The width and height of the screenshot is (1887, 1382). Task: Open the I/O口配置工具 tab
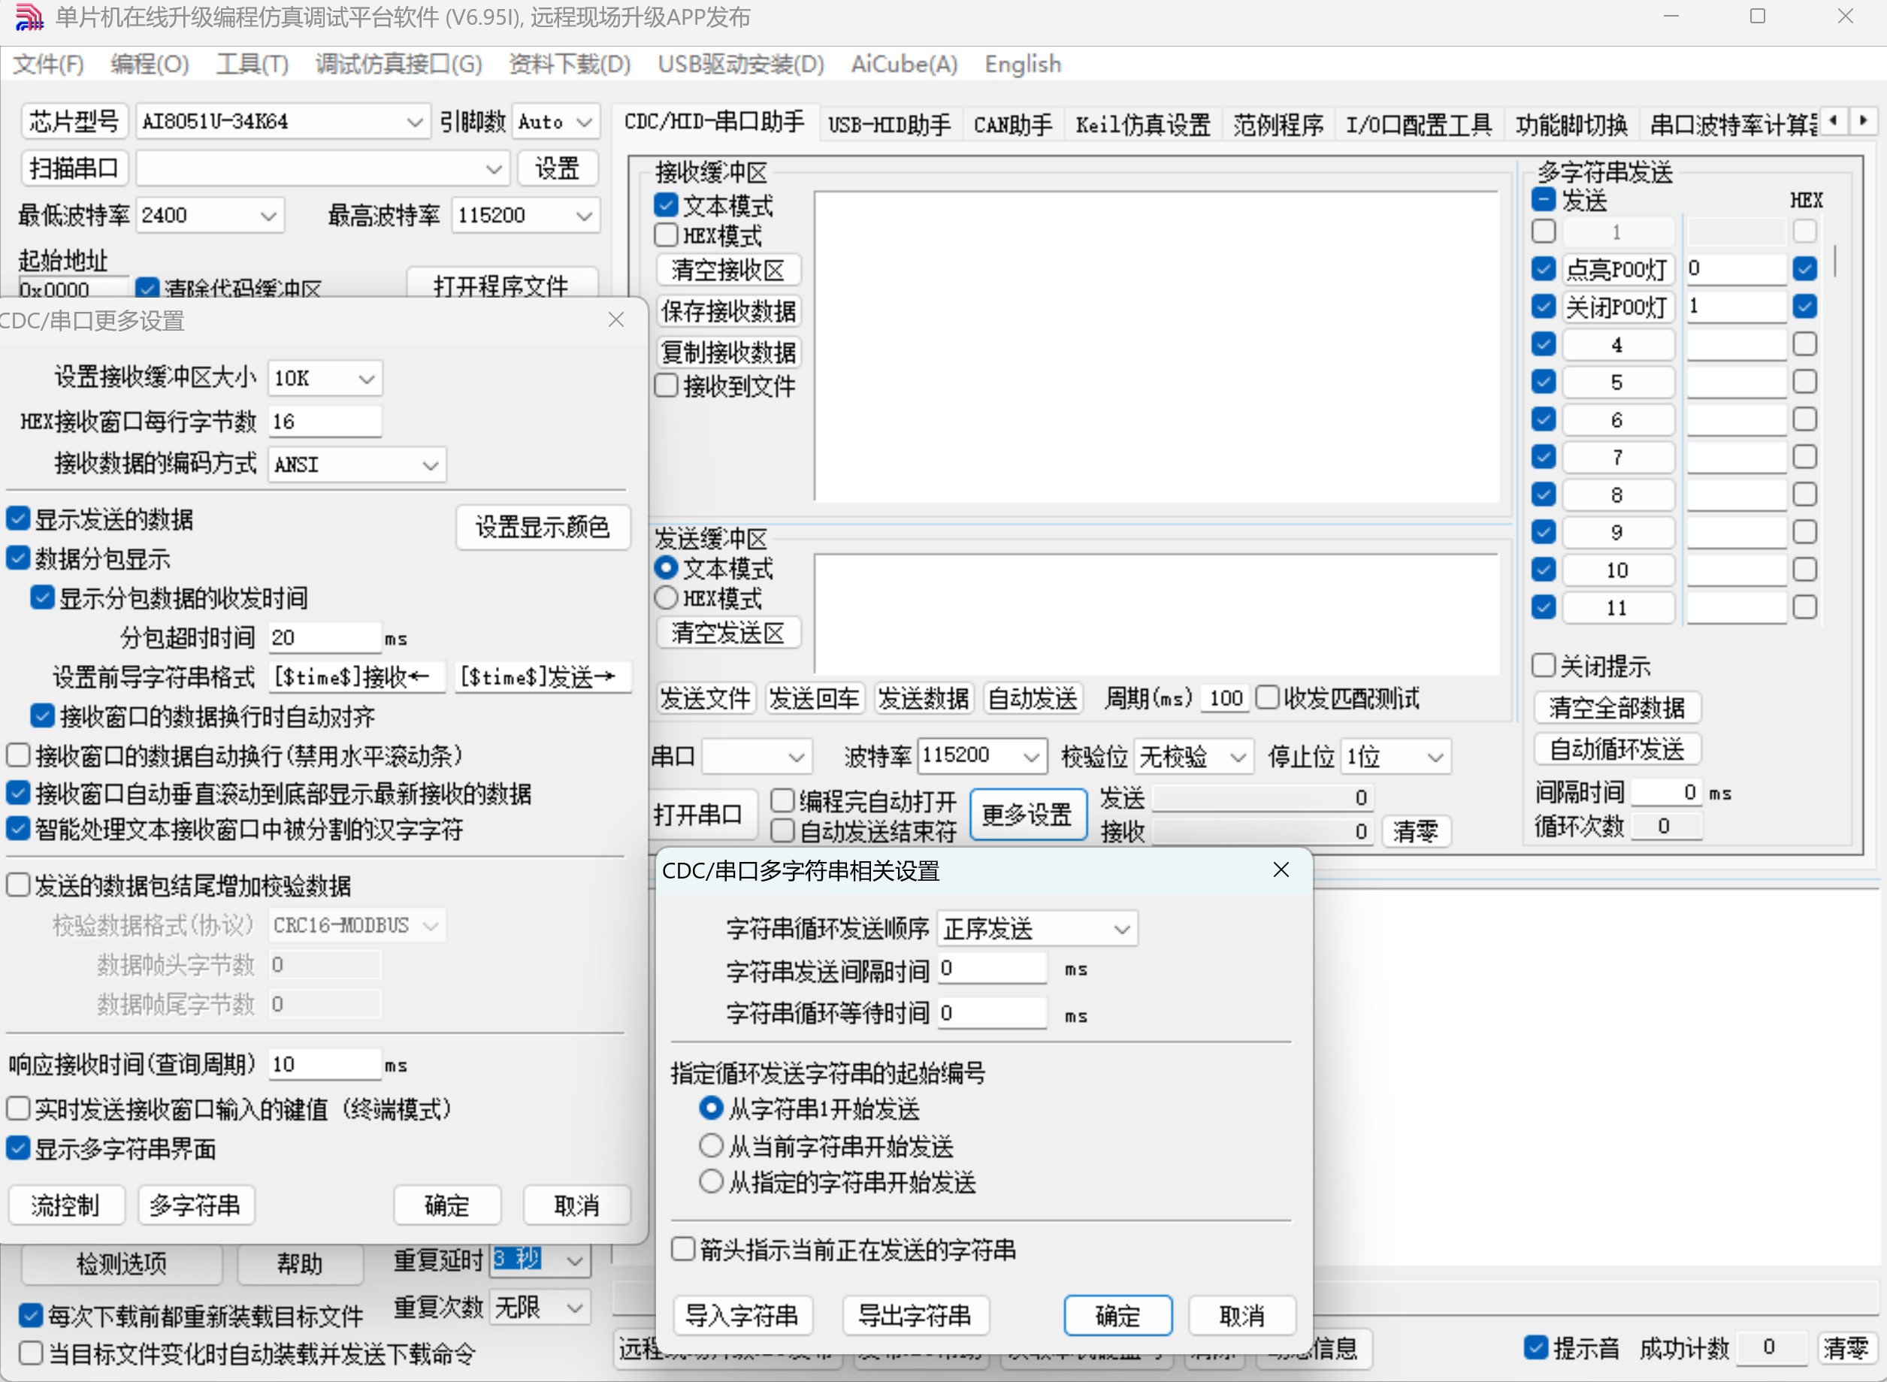[1419, 125]
